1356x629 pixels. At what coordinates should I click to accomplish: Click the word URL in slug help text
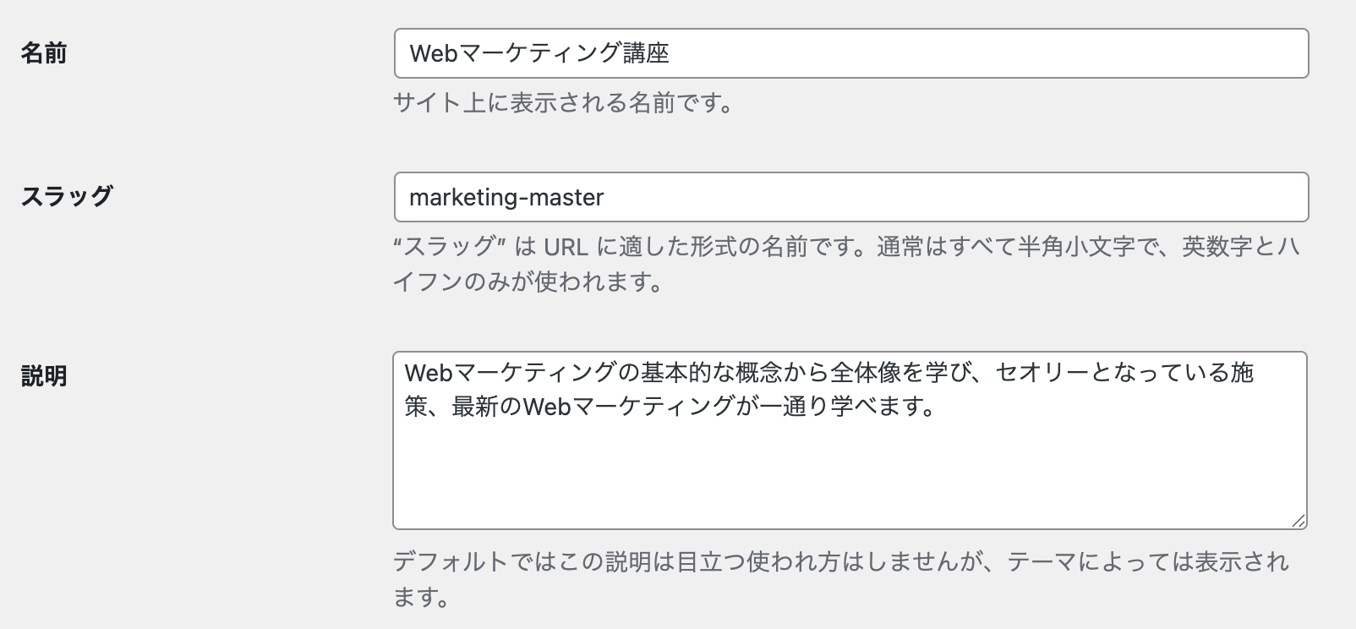(566, 247)
